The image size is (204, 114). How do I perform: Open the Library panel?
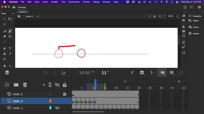pos(194,21)
